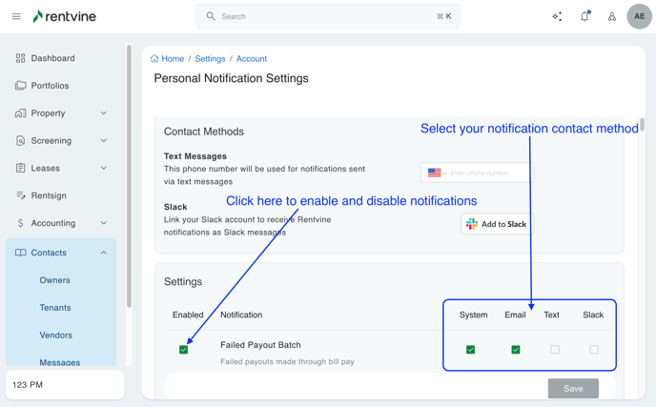This screenshot has height=407, width=656.
Task: Uncheck the Failed Payout Batch Enabled checkbox
Action: click(x=184, y=350)
